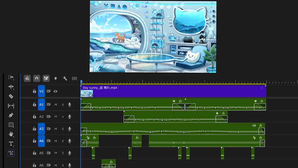
Task: Toggle A4 track targeting
Action: click(x=41, y=141)
